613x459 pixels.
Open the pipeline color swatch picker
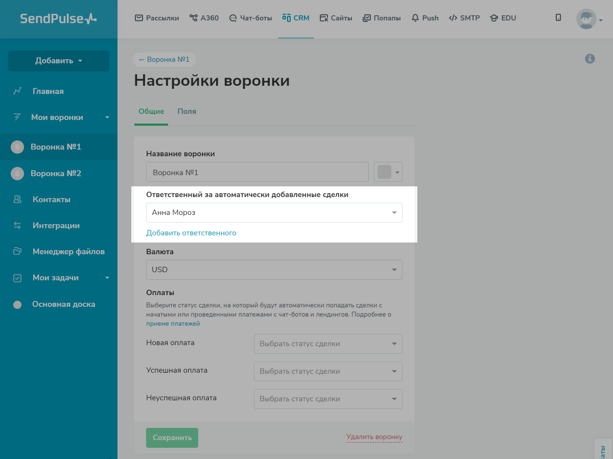tap(388, 172)
